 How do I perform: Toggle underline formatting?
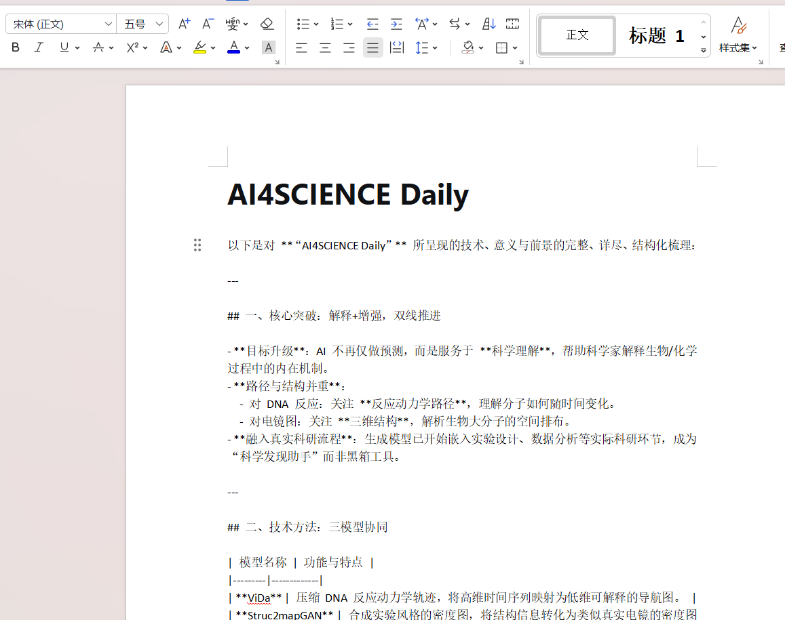point(64,47)
